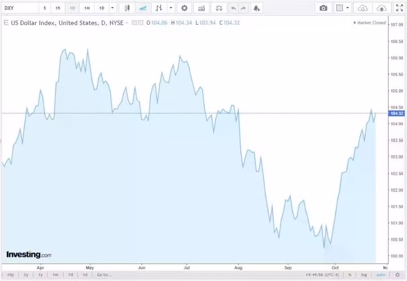Expand the bar style dropdown arrow
Screen dimensions: 407x281
171,8
